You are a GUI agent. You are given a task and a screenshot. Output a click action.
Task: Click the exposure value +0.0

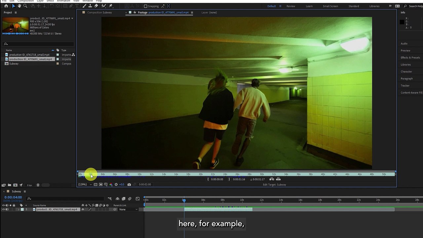tap(122, 184)
